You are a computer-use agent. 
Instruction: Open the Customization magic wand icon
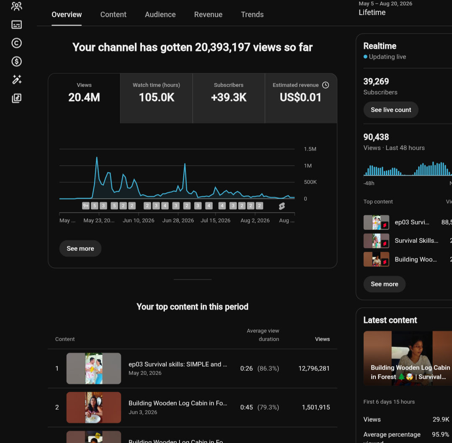[x=16, y=80]
